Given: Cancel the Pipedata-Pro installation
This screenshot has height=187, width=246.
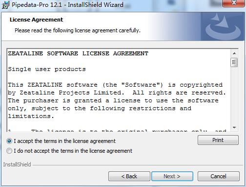Looking at the screenshot, I should 219,176.
